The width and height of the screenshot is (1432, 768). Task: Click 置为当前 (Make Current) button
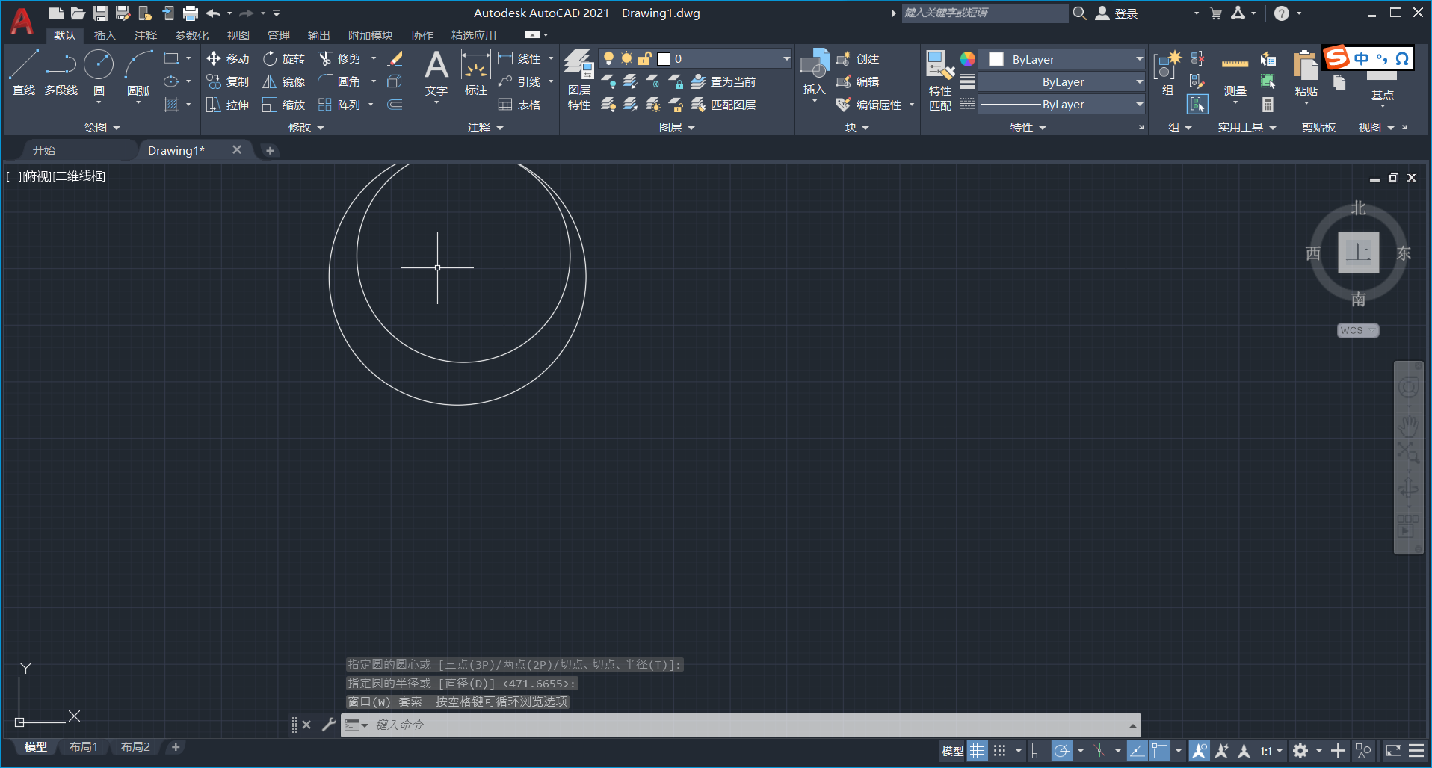[x=723, y=81]
